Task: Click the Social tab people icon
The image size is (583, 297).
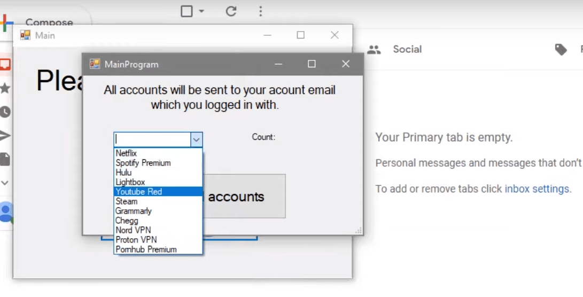Action: tap(374, 50)
